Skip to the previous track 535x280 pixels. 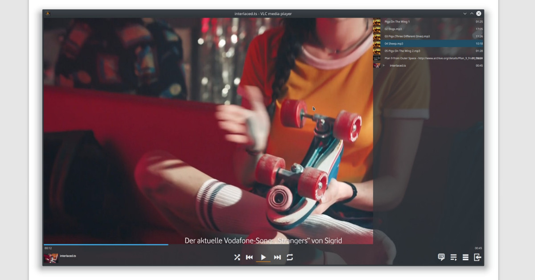[x=250, y=257]
